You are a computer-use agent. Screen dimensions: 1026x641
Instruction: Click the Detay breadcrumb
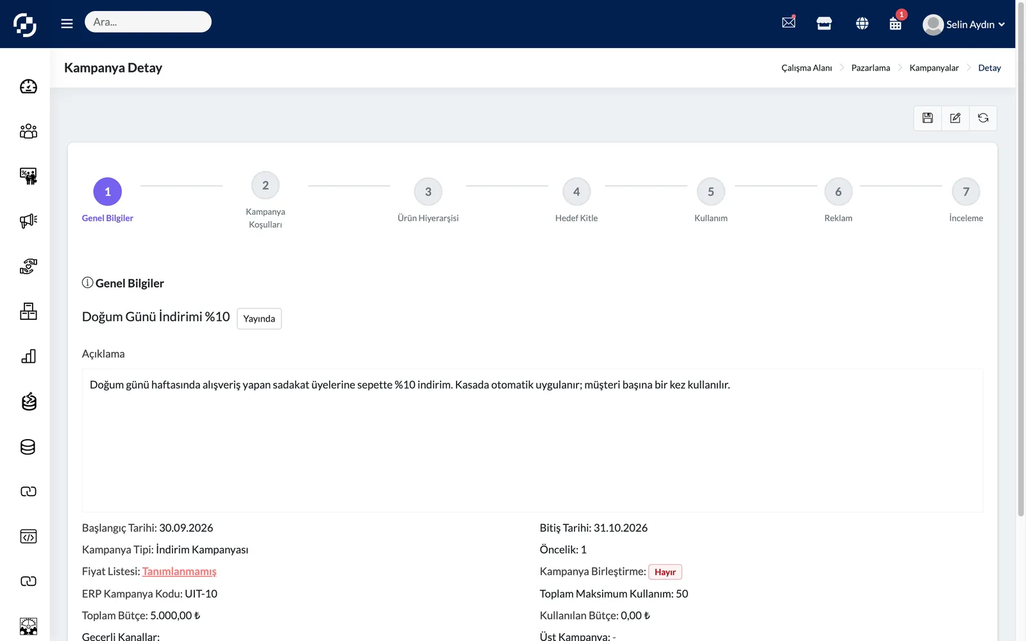click(x=989, y=68)
